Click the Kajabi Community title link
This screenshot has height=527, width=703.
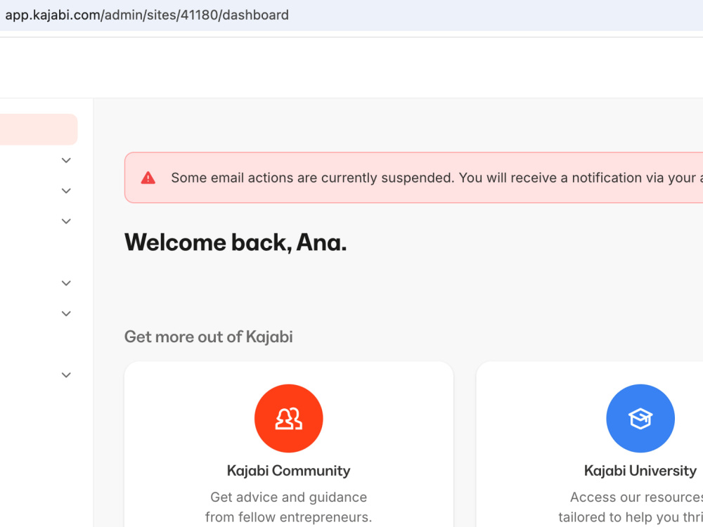289,471
